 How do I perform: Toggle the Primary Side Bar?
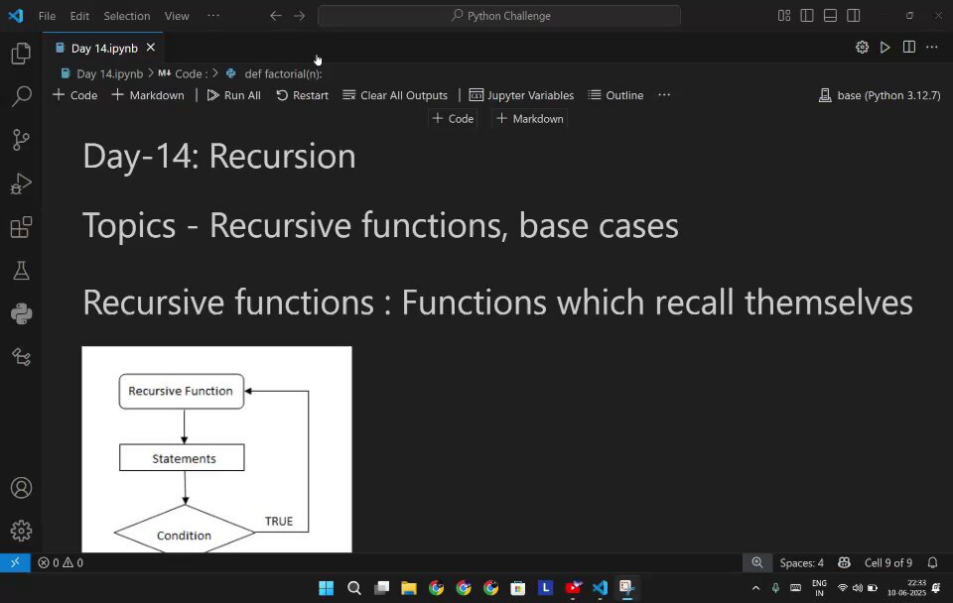point(807,16)
